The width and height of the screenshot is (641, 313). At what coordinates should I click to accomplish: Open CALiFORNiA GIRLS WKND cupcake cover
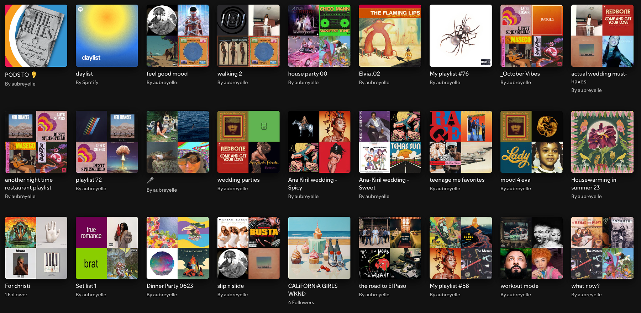(319, 248)
